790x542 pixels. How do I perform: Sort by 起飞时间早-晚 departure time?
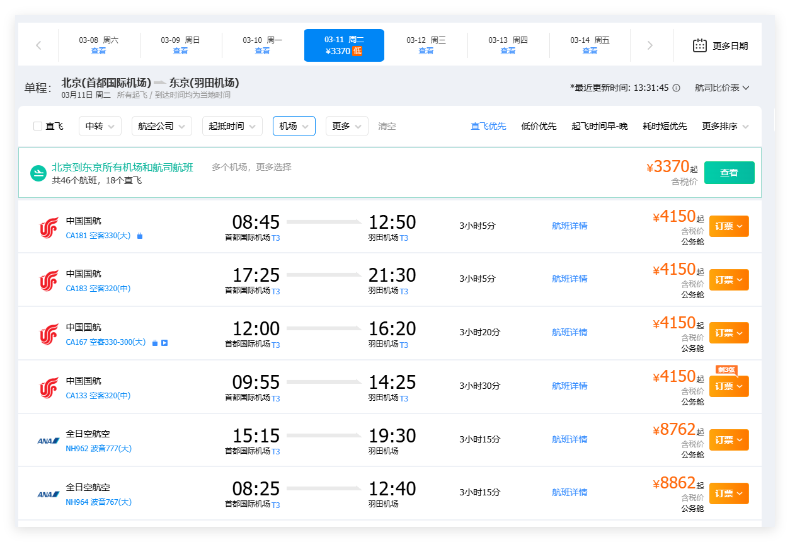[x=600, y=126]
